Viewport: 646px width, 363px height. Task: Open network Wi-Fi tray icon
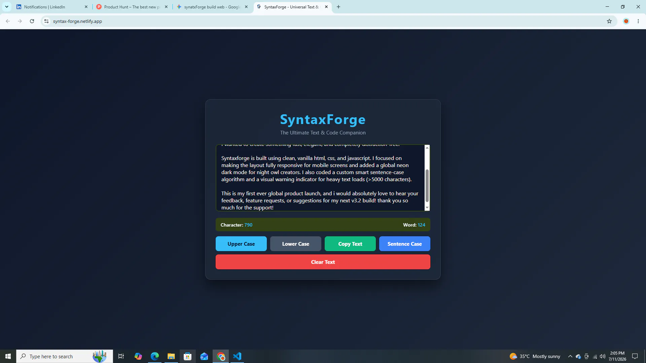point(595,356)
